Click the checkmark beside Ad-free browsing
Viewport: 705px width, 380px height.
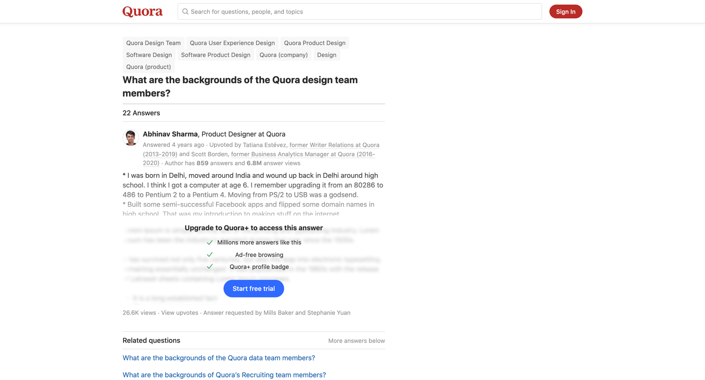coord(210,254)
